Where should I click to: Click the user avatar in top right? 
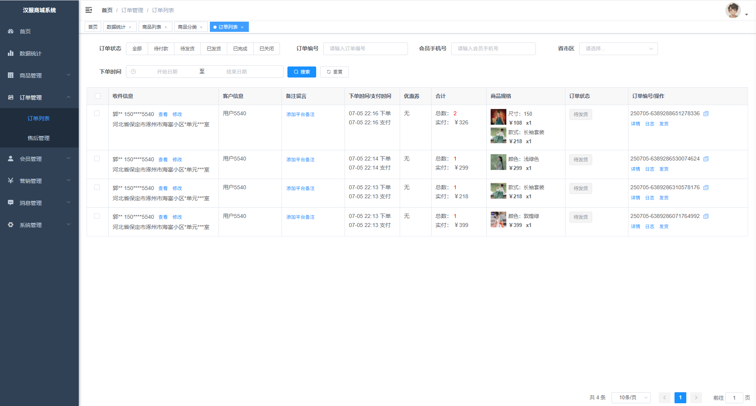coord(733,11)
